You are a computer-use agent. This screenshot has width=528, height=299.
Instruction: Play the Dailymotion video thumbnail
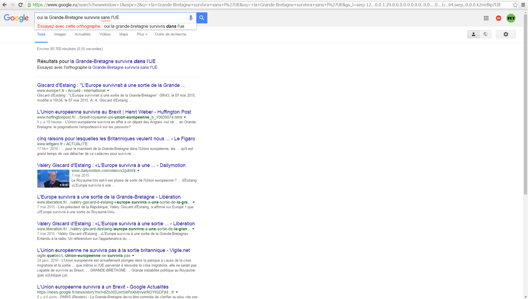pyautogui.click(x=53, y=179)
